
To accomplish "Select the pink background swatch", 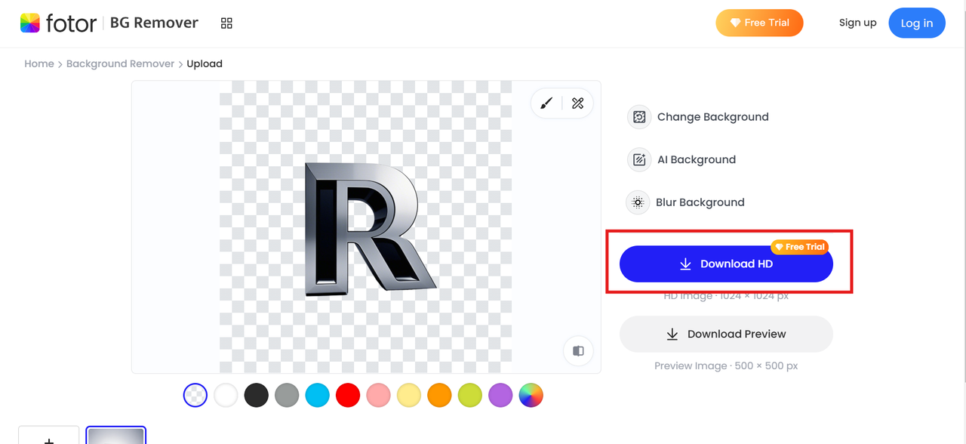I will click(378, 395).
